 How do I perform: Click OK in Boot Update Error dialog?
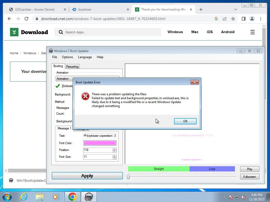coord(185,121)
